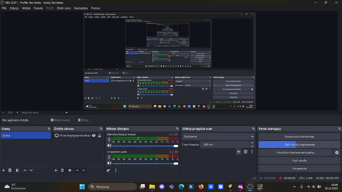Open Pomoc menu
Image resolution: width=342 pixels, height=192 pixels.
coord(96,8)
